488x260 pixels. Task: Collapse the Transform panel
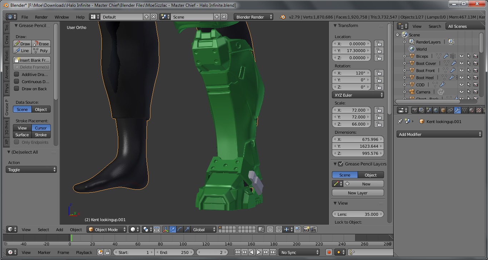tap(335, 25)
